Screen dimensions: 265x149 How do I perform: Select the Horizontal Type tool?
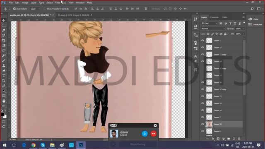(x=4, y=76)
